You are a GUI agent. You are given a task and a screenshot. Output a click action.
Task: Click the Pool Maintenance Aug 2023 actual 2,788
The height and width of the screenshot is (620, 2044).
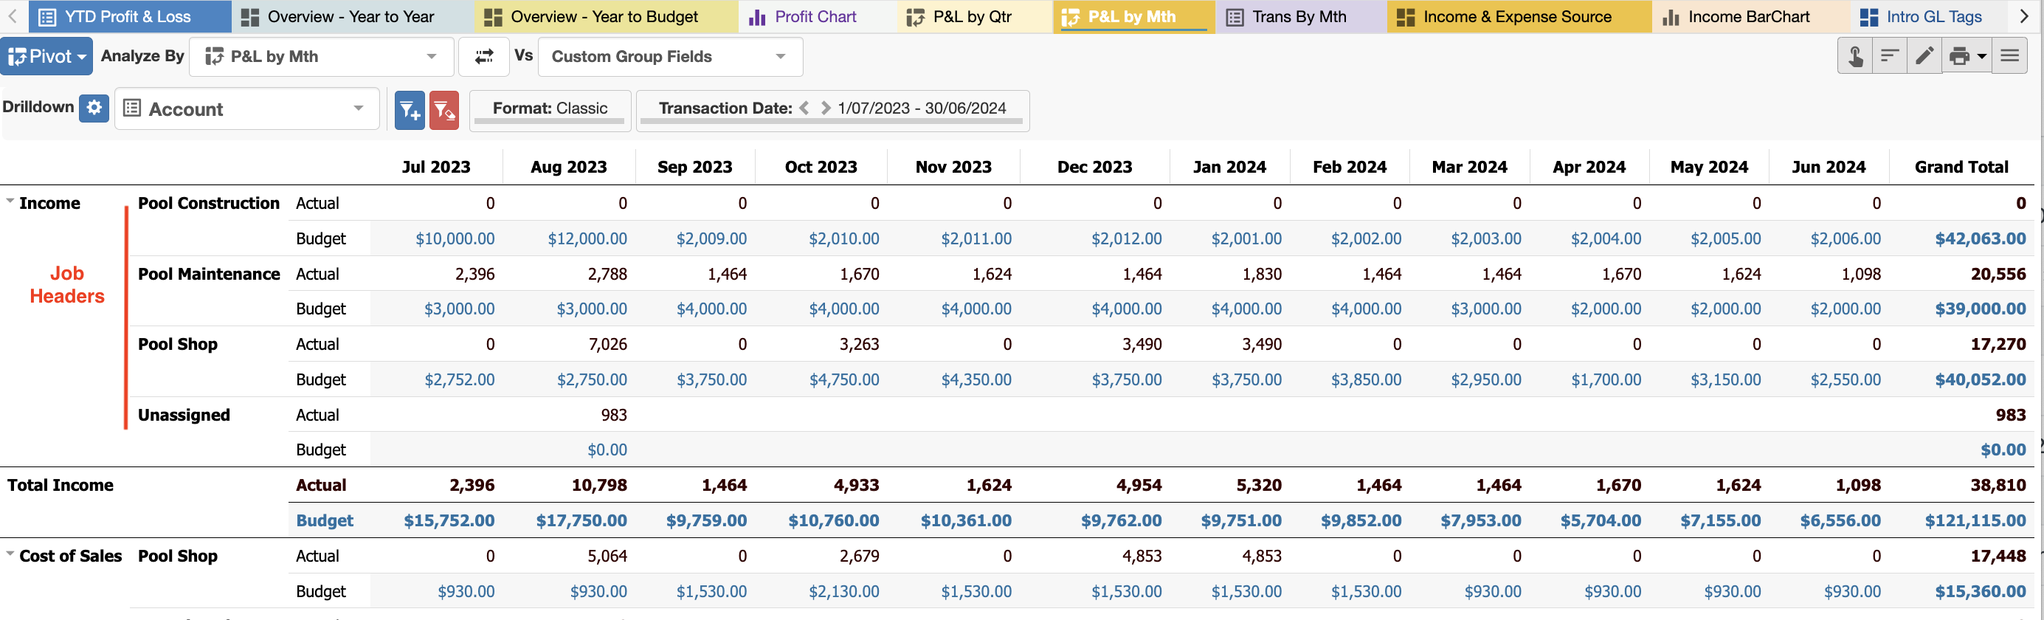pyautogui.click(x=607, y=274)
